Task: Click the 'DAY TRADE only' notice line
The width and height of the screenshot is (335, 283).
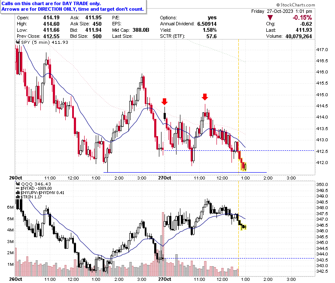Action: [x=51, y=3]
